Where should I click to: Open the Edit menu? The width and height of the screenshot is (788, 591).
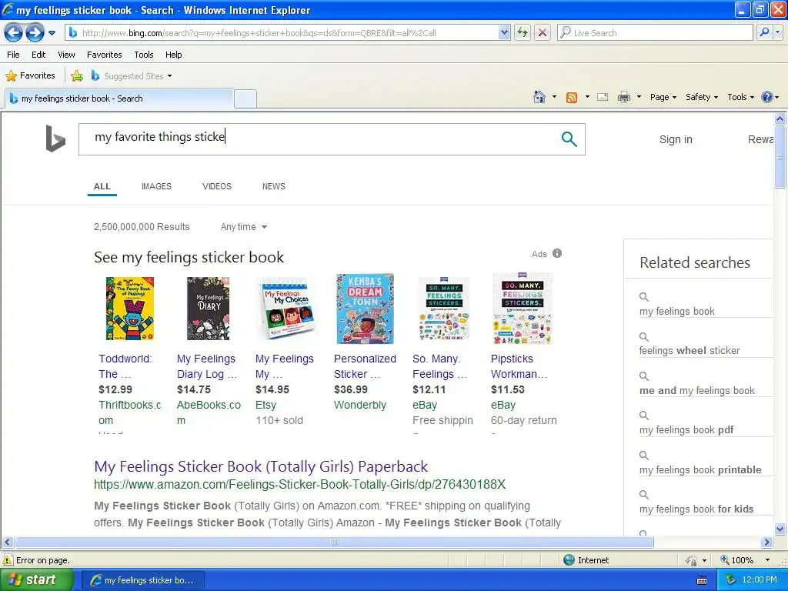pyautogui.click(x=38, y=55)
